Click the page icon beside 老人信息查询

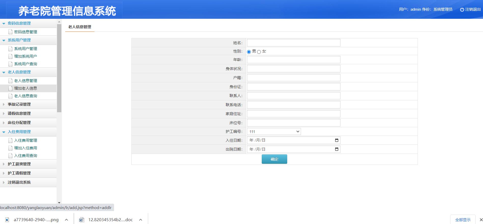tap(10, 96)
